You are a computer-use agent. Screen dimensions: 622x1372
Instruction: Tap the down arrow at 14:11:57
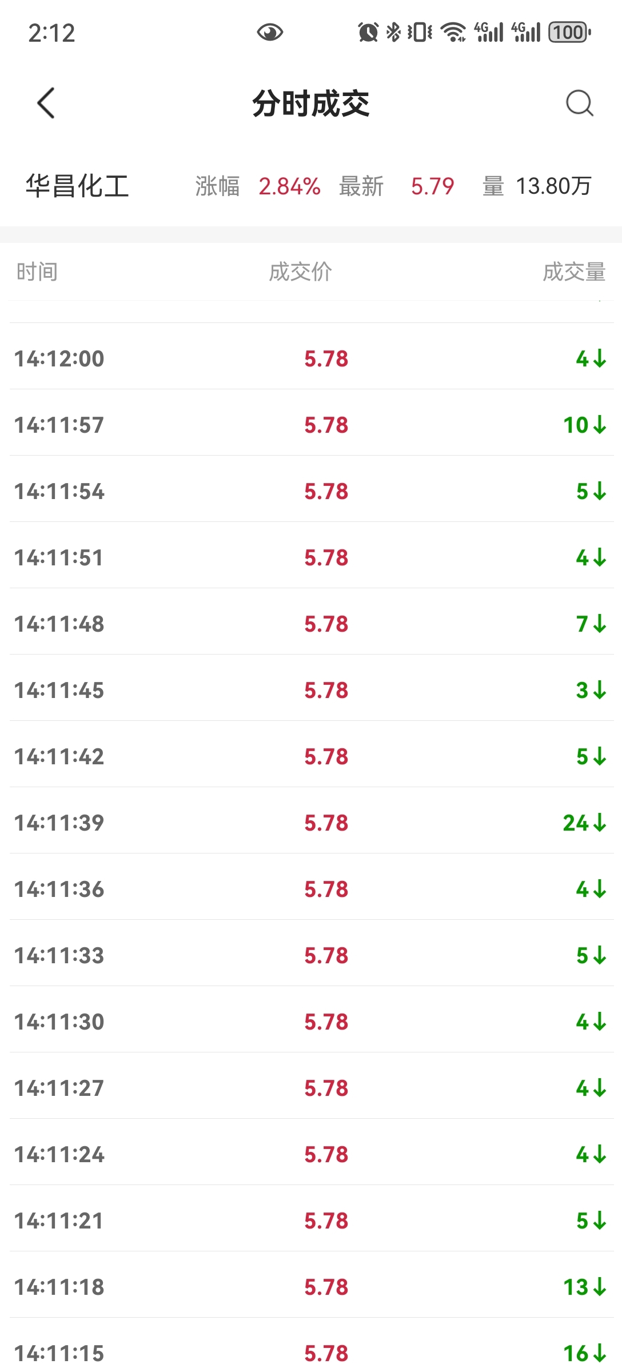click(x=600, y=425)
